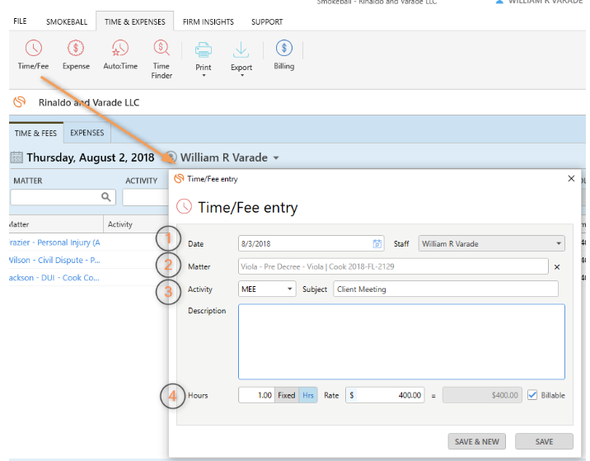Click the Print ribbon icon
The image size is (590, 461).
[204, 49]
